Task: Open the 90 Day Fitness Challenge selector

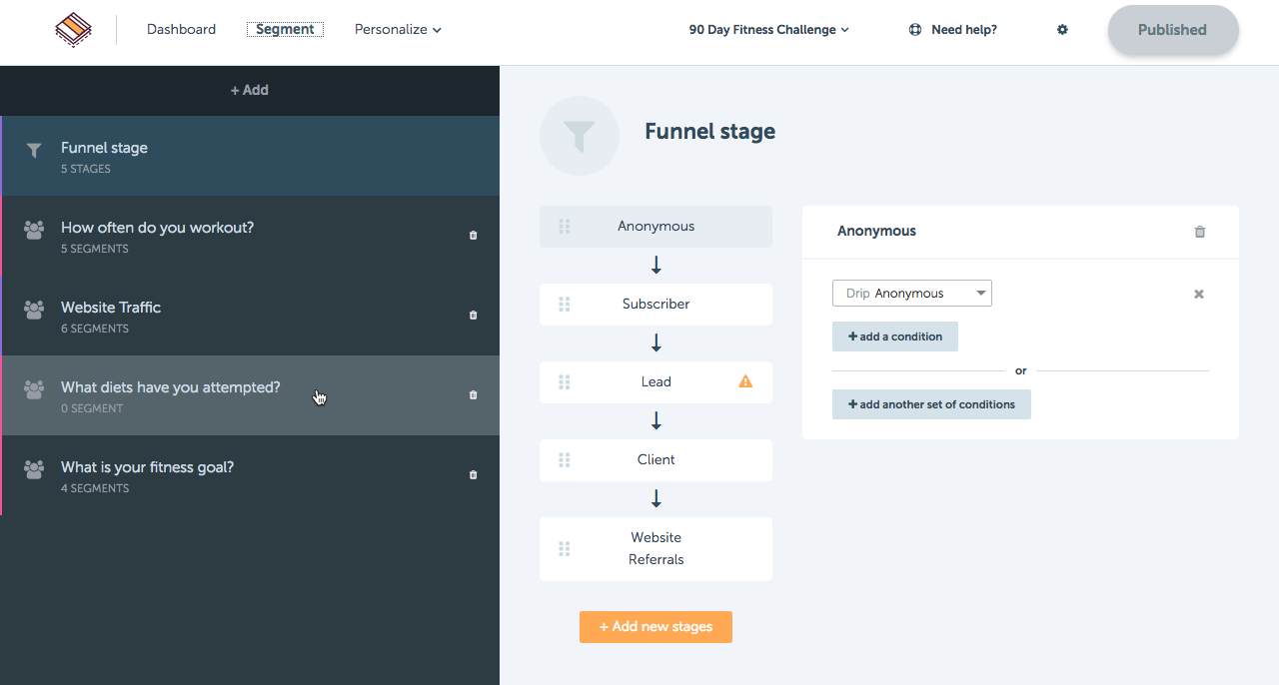Action: click(x=768, y=30)
